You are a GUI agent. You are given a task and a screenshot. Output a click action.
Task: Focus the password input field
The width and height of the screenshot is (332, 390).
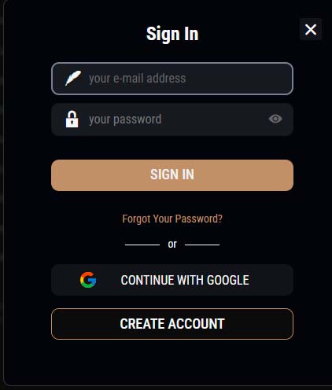[172, 120]
